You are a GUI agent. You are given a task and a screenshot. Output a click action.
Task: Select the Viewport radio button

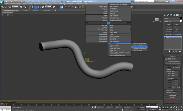tap(166, 67)
